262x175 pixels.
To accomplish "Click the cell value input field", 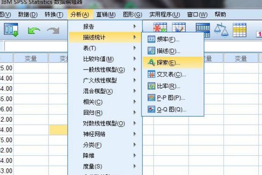I will (36, 46).
